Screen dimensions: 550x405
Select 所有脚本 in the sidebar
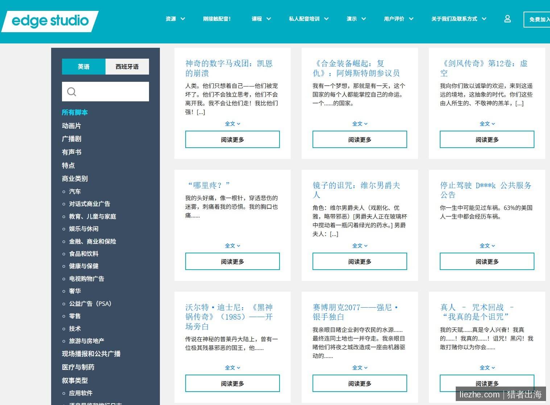75,113
